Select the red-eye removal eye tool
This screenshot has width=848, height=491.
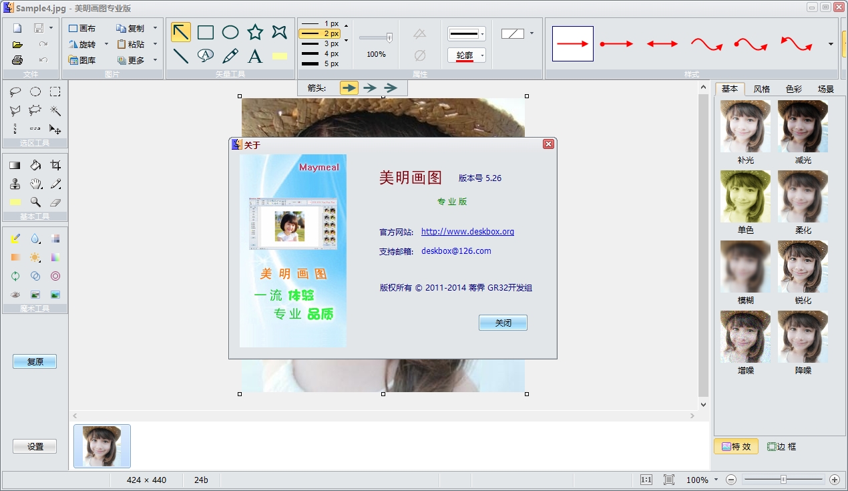click(x=15, y=295)
